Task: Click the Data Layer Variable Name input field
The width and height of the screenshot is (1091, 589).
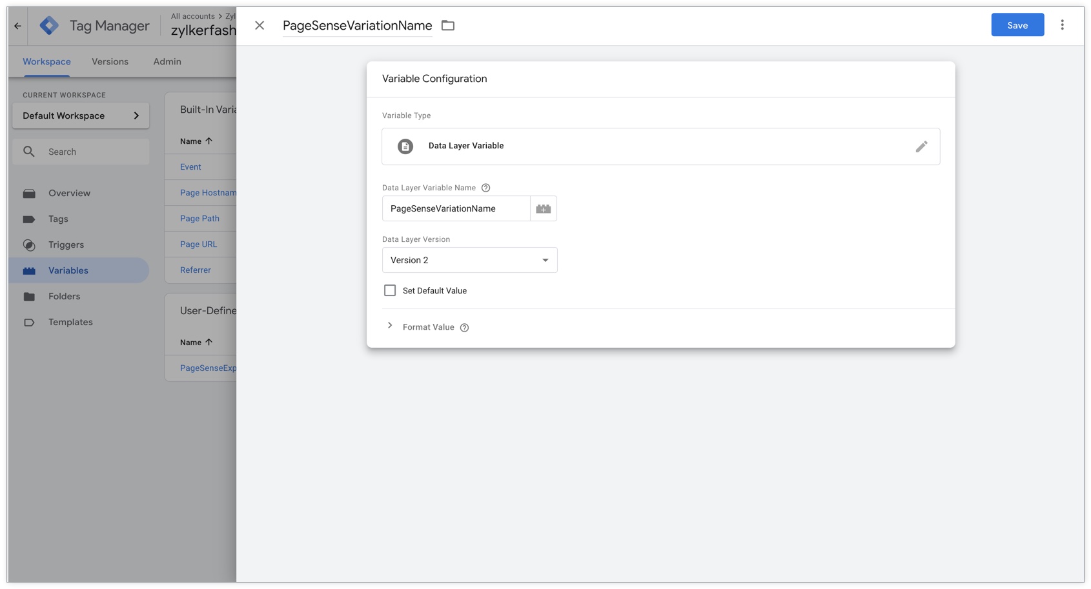Action: [x=456, y=209]
